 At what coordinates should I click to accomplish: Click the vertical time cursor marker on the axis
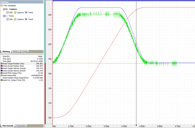click(136, 125)
